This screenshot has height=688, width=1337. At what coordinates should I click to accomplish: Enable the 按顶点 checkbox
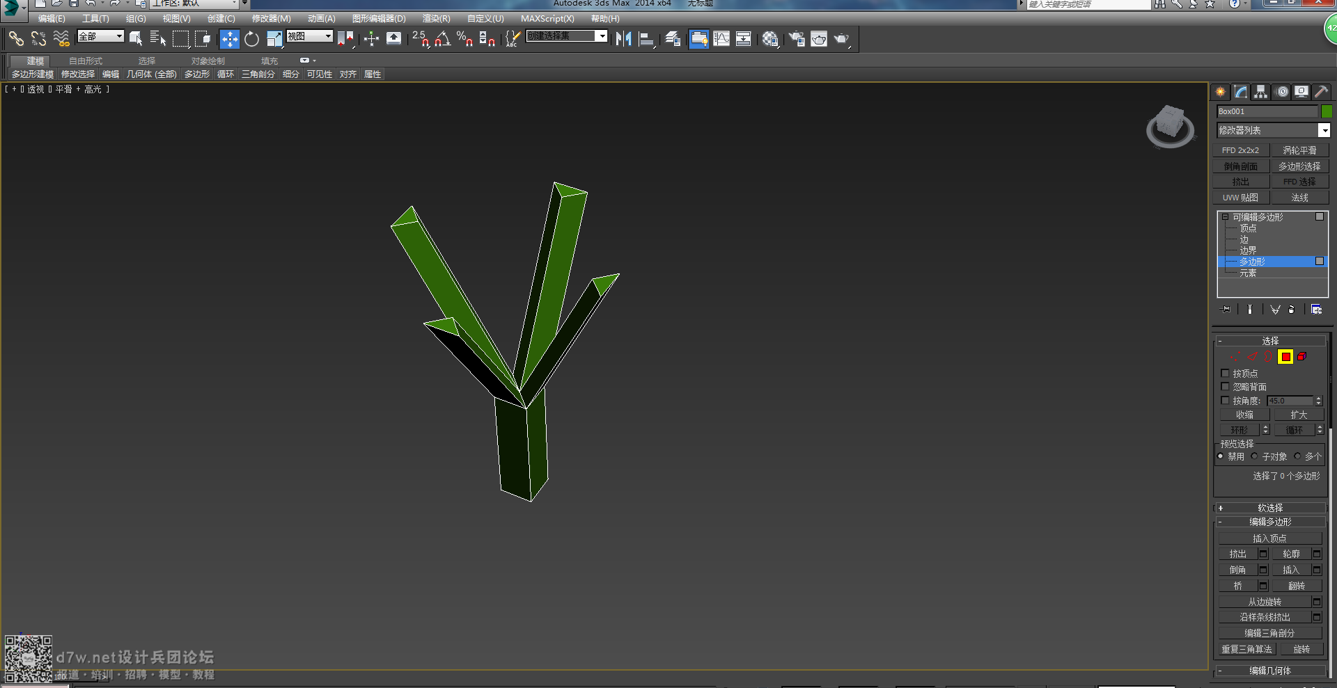tap(1225, 374)
